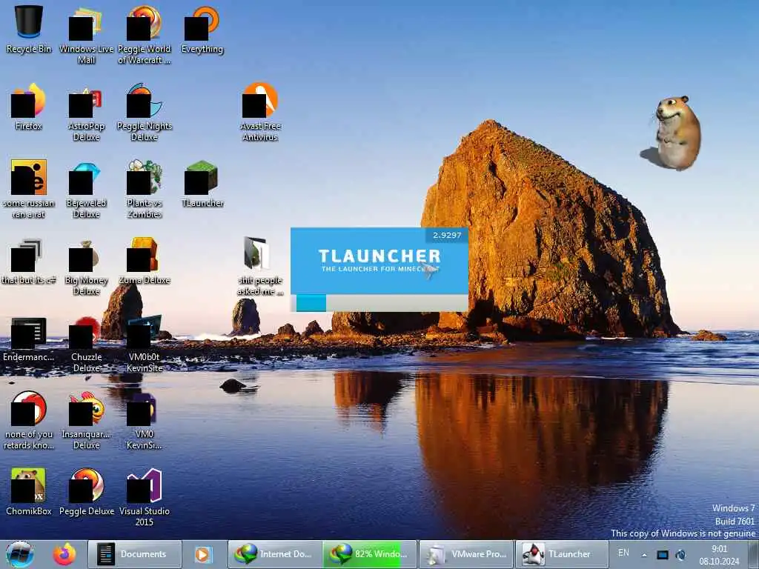Screen dimensions: 759x569
Task: Open the Everything search desktop shortcut
Action: coord(202,30)
